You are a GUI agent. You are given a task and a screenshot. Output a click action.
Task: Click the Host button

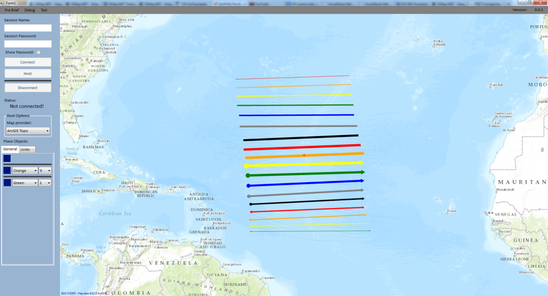(27, 74)
